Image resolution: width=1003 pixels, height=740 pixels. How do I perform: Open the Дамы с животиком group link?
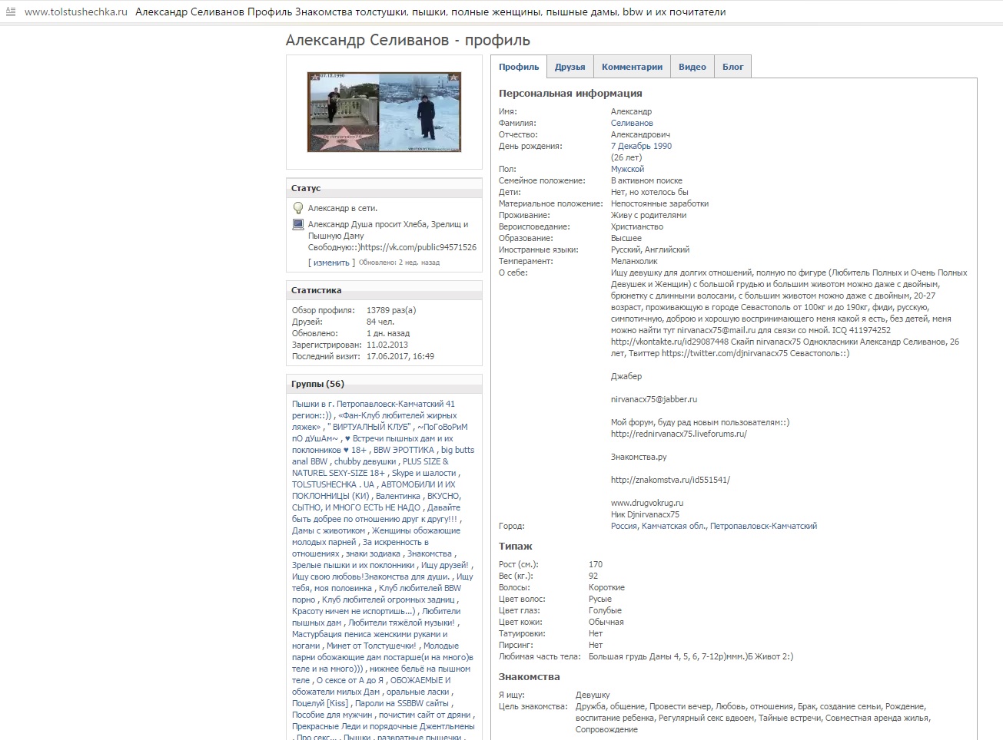coord(328,530)
